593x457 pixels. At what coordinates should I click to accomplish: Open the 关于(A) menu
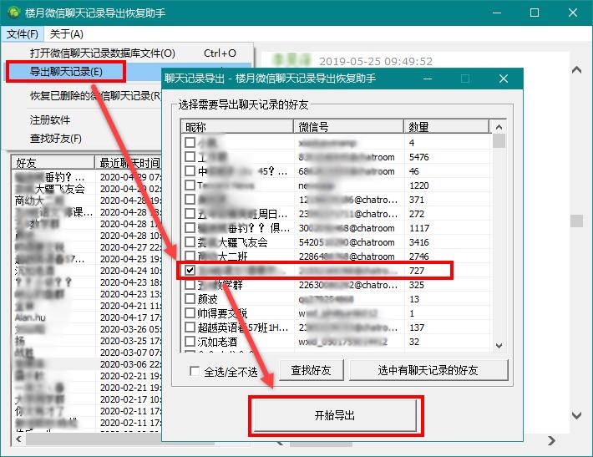[66, 34]
